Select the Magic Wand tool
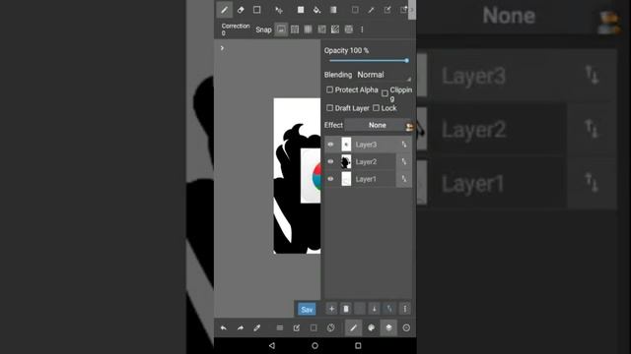 tap(371, 10)
